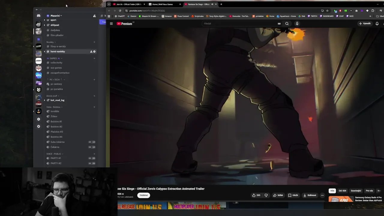Add channel to VOICE - PUBLIC category
This screenshot has width=384, height=216.
tap(94, 154)
